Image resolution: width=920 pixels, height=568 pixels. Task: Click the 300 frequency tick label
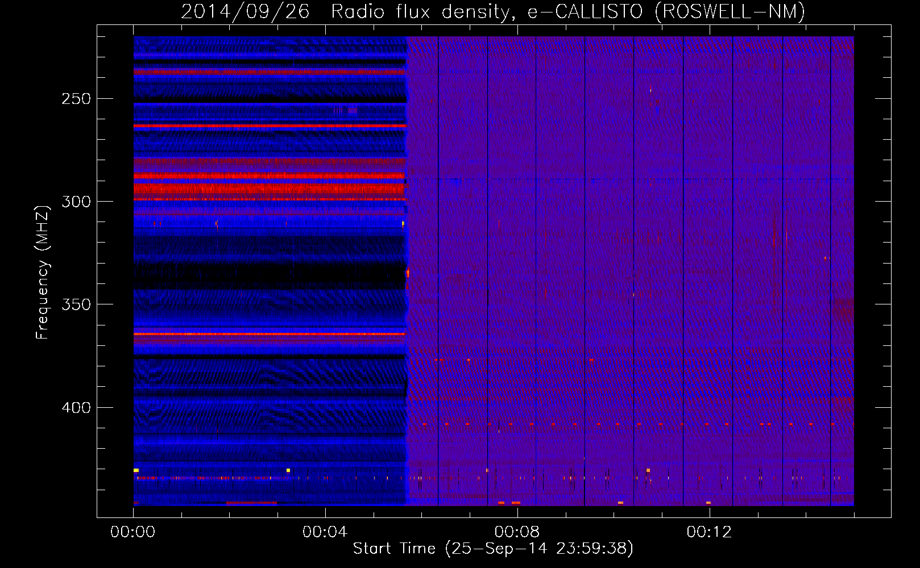(x=76, y=202)
